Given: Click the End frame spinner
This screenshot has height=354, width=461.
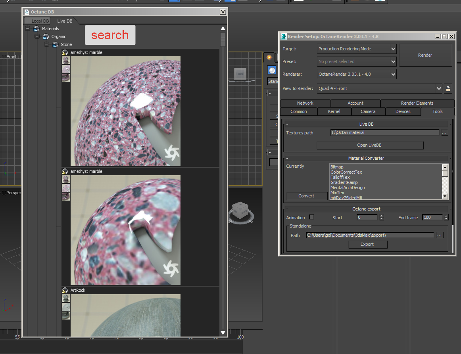Looking at the screenshot, I should (446, 217).
